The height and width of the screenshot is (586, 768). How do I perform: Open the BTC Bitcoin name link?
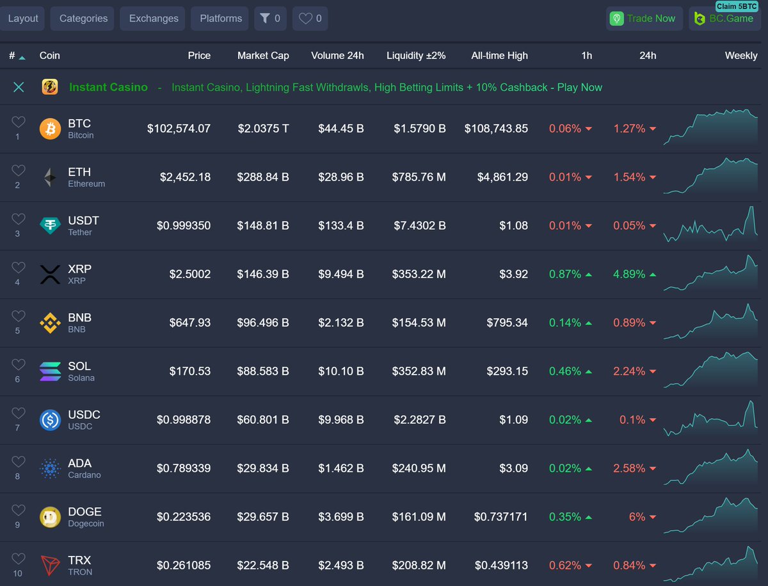[81, 129]
